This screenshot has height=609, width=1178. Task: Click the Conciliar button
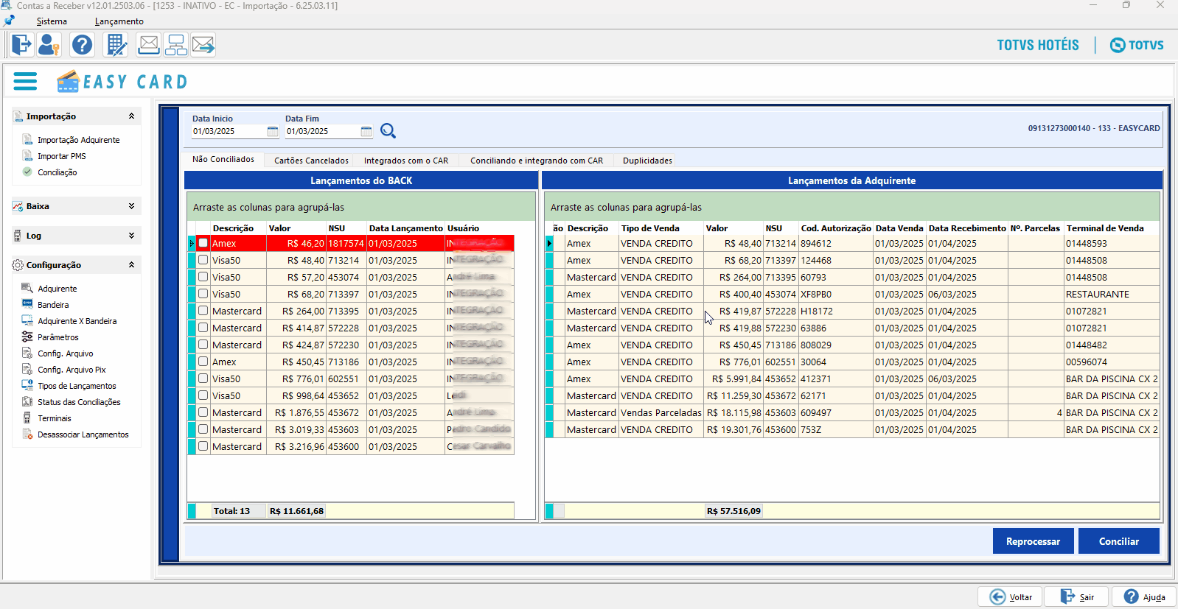click(x=1119, y=541)
